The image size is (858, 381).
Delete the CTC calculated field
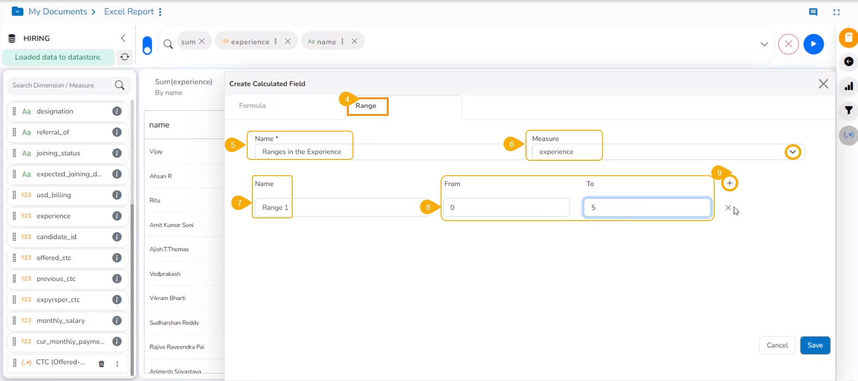coord(102,363)
